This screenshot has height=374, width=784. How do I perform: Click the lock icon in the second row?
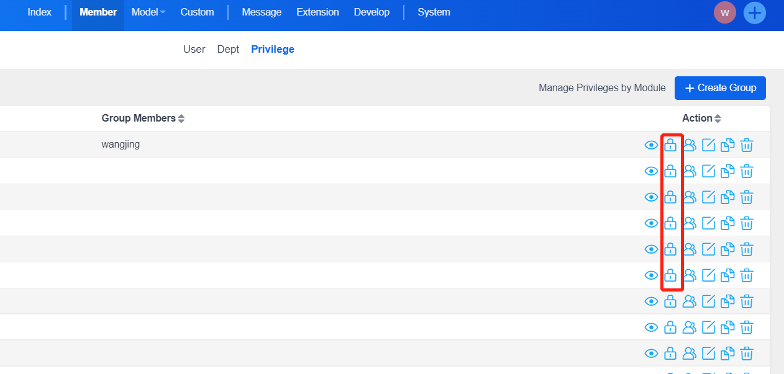click(x=670, y=171)
